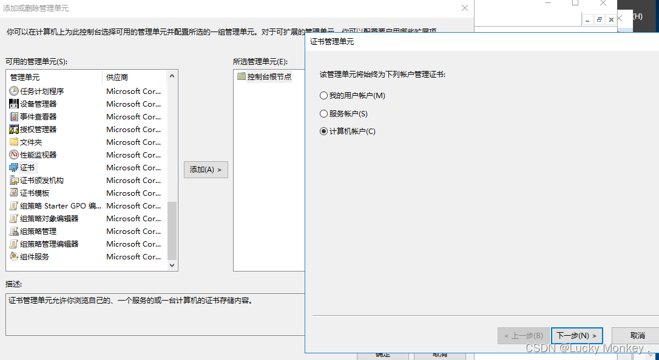The height and width of the screenshot is (360, 659).
Task: Click the 下一步(N) > button
Action: (576, 336)
